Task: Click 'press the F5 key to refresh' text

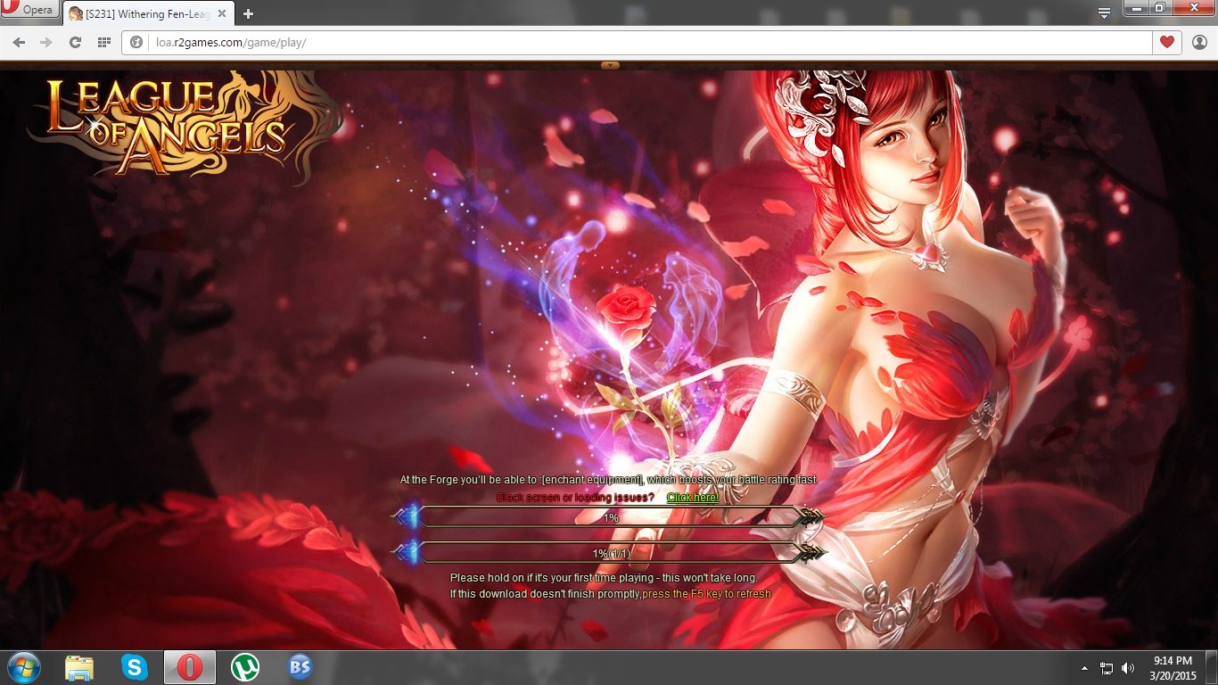Action: coord(706,594)
